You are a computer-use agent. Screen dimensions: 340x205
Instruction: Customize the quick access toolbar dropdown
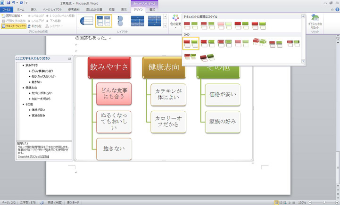[26, 3]
